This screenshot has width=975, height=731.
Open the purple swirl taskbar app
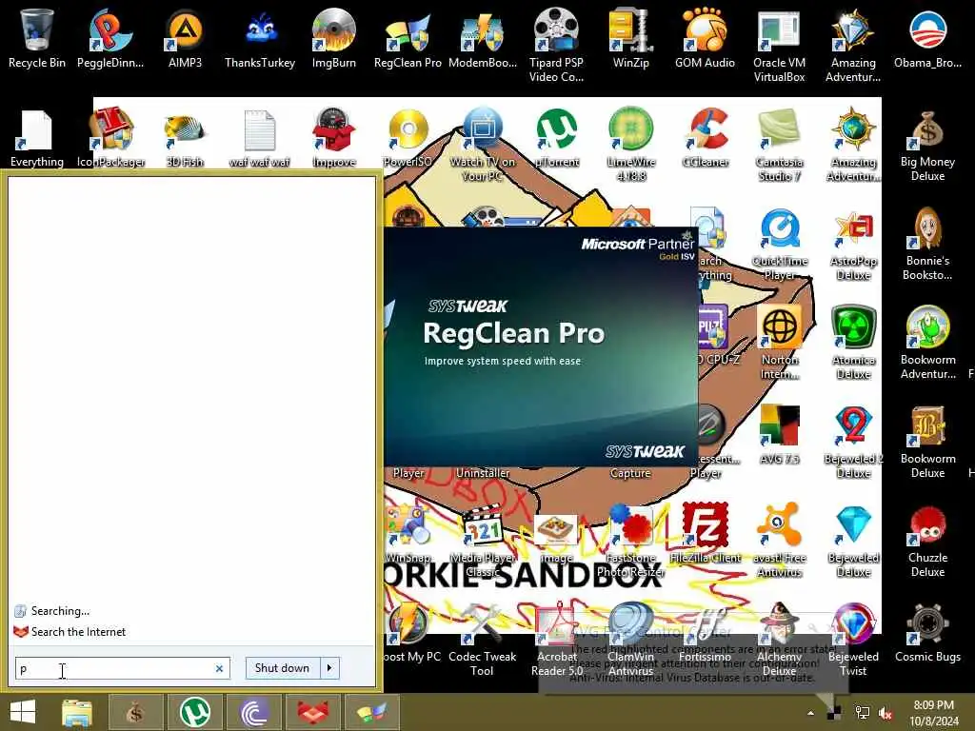point(253,712)
